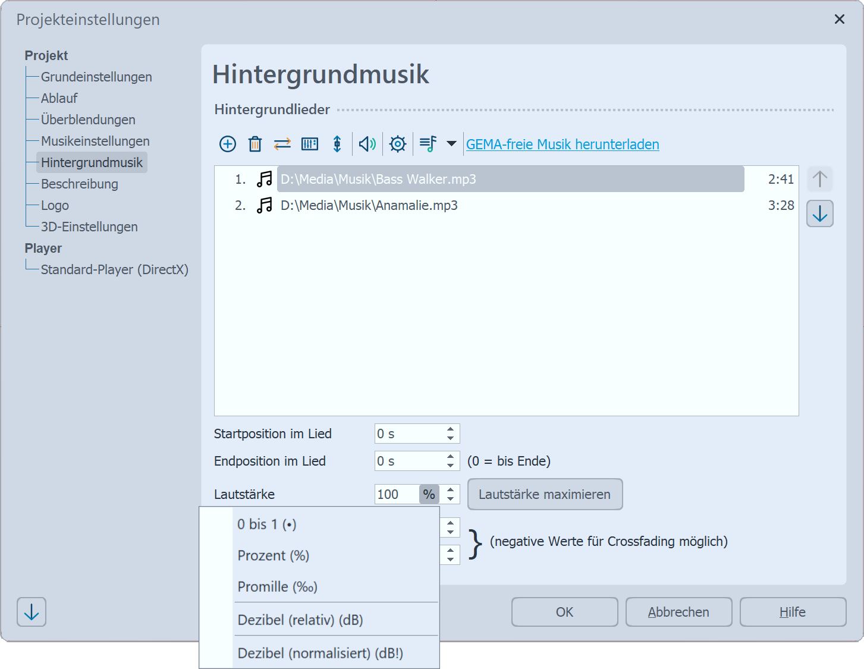This screenshot has width=864, height=669.
Task: Open GEMA-freie Musik herunterladen link
Action: (x=562, y=145)
